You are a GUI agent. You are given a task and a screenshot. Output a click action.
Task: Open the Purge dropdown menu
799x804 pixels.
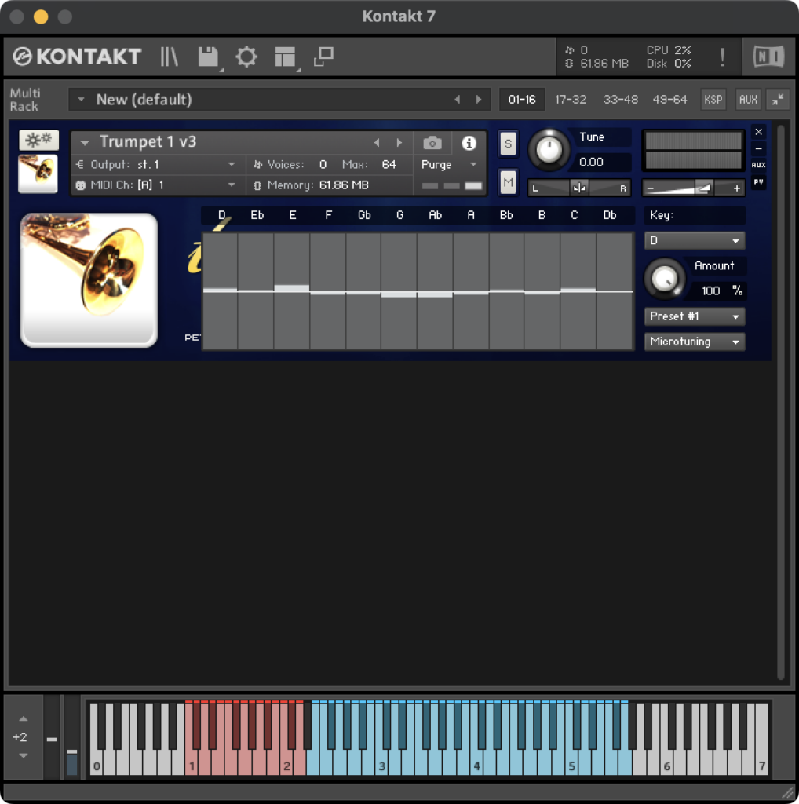point(450,165)
